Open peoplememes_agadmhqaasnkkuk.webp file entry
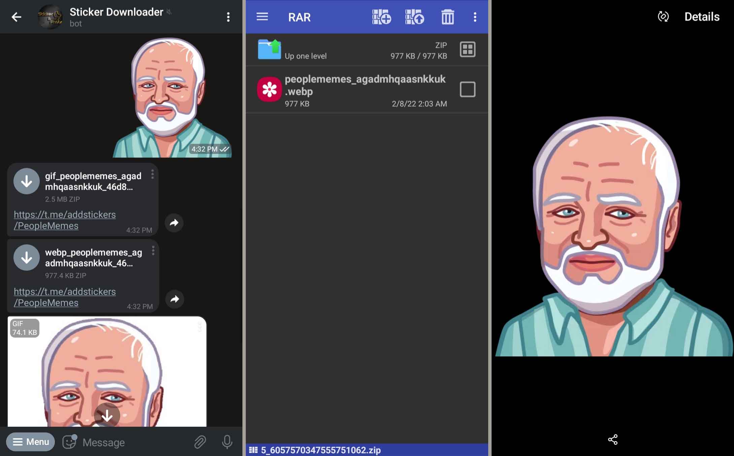The image size is (734, 456). 367,90
